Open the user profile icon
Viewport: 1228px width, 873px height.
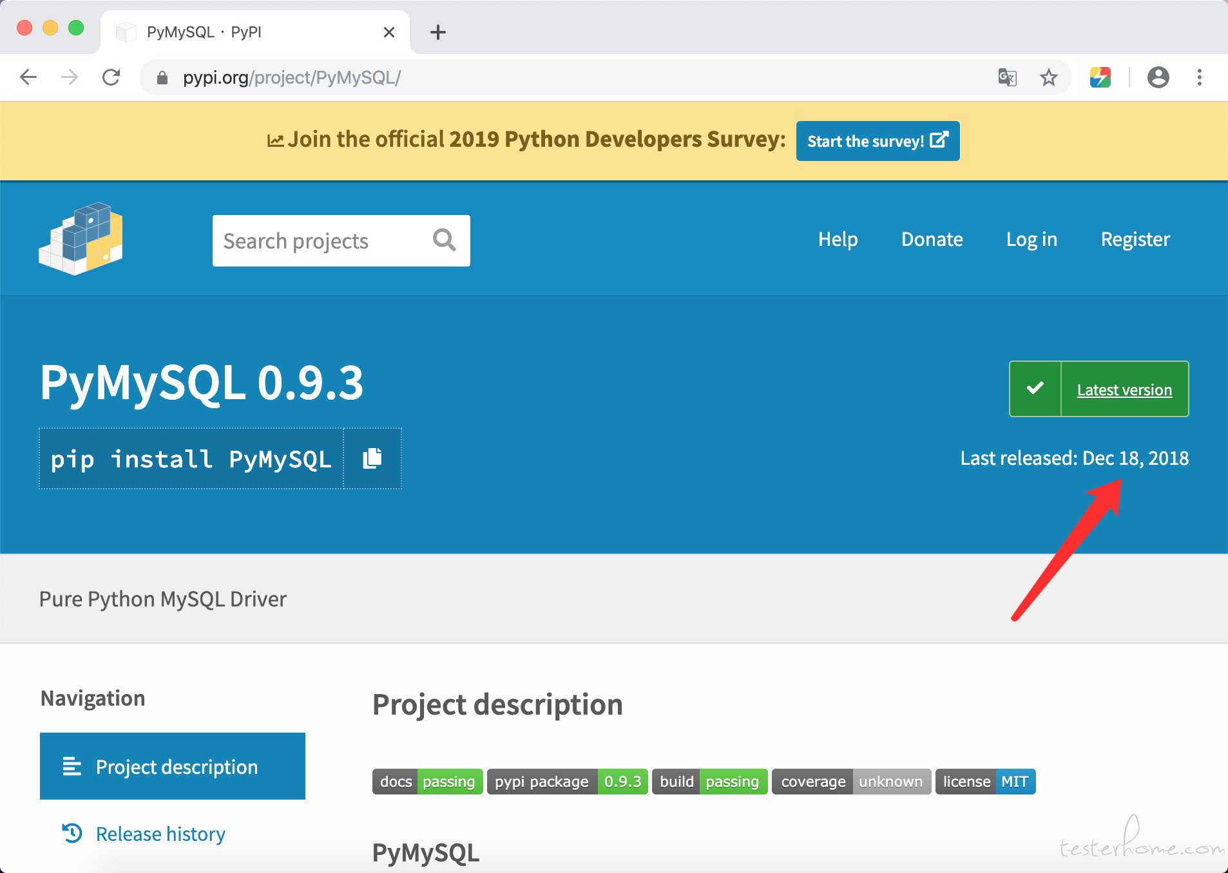point(1158,78)
